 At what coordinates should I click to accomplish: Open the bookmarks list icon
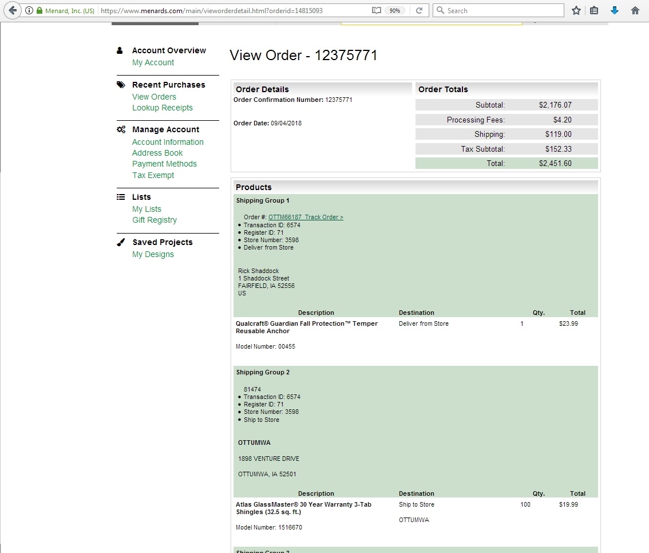coord(594,10)
